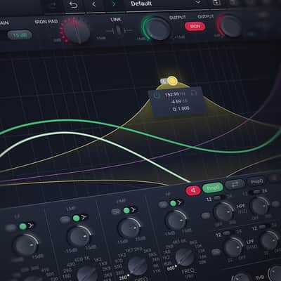The image size is (281, 281).
Task: Click the HPF cutoff knob
Action: (223, 211)
